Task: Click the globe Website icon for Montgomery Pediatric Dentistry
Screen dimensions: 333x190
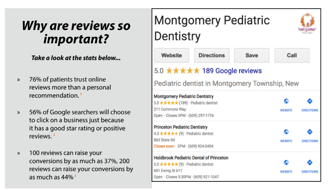Action: click(286, 101)
